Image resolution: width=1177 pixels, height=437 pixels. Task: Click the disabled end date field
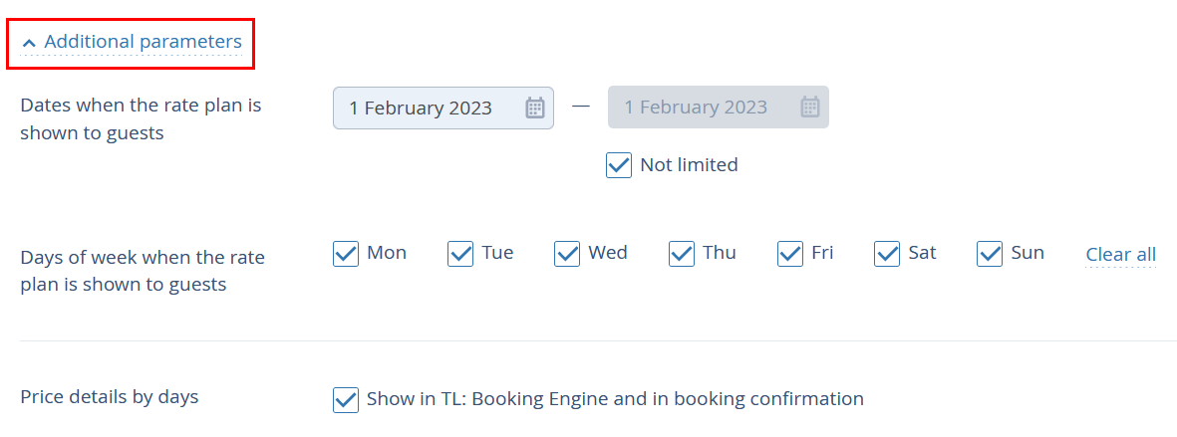point(719,108)
